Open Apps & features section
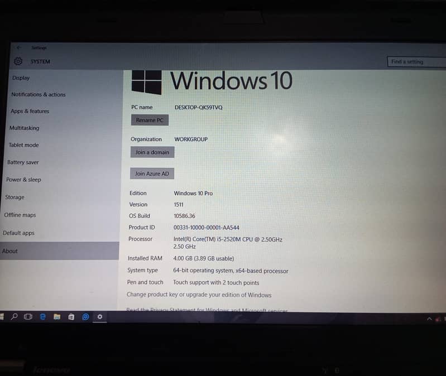The height and width of the screenshot is (376, 446). pos(30,111)
